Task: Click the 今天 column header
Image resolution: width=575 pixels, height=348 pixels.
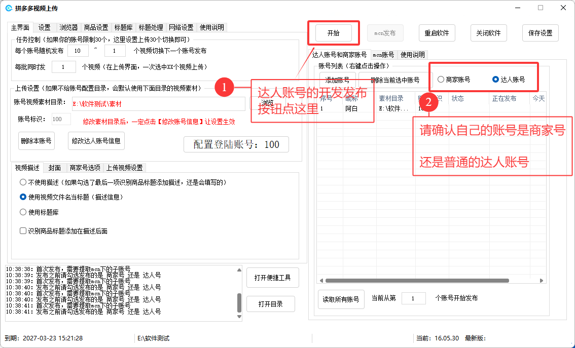Action: pos(538,99)
